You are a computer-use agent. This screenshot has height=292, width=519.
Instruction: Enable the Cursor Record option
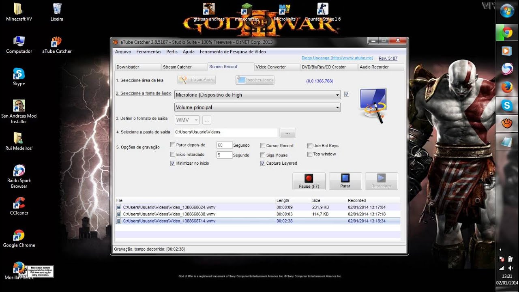coord(263,145)
